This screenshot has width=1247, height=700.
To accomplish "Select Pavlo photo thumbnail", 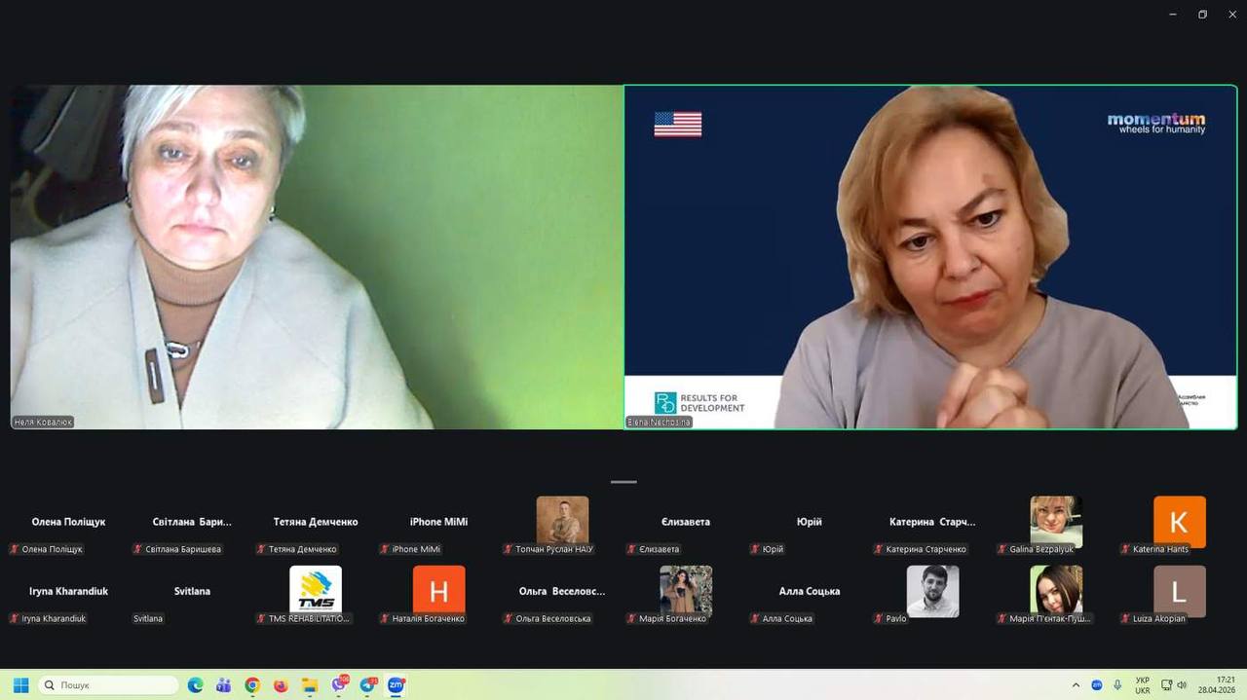I will click(x=932, y=591).
